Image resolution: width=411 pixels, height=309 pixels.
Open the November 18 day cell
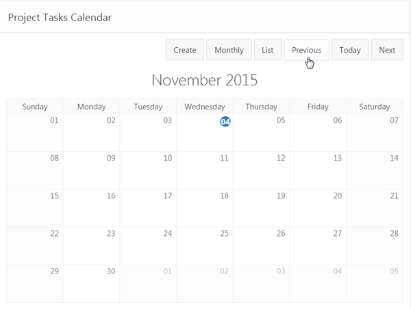pyautogui.click(x=205, y=209)
